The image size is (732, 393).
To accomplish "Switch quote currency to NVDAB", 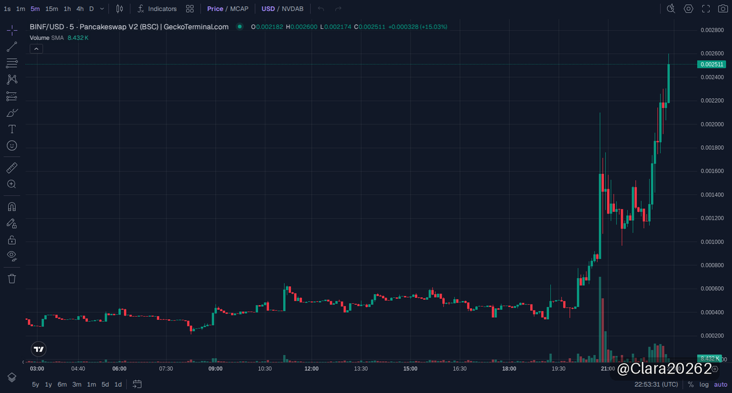I will pos(292,9).
